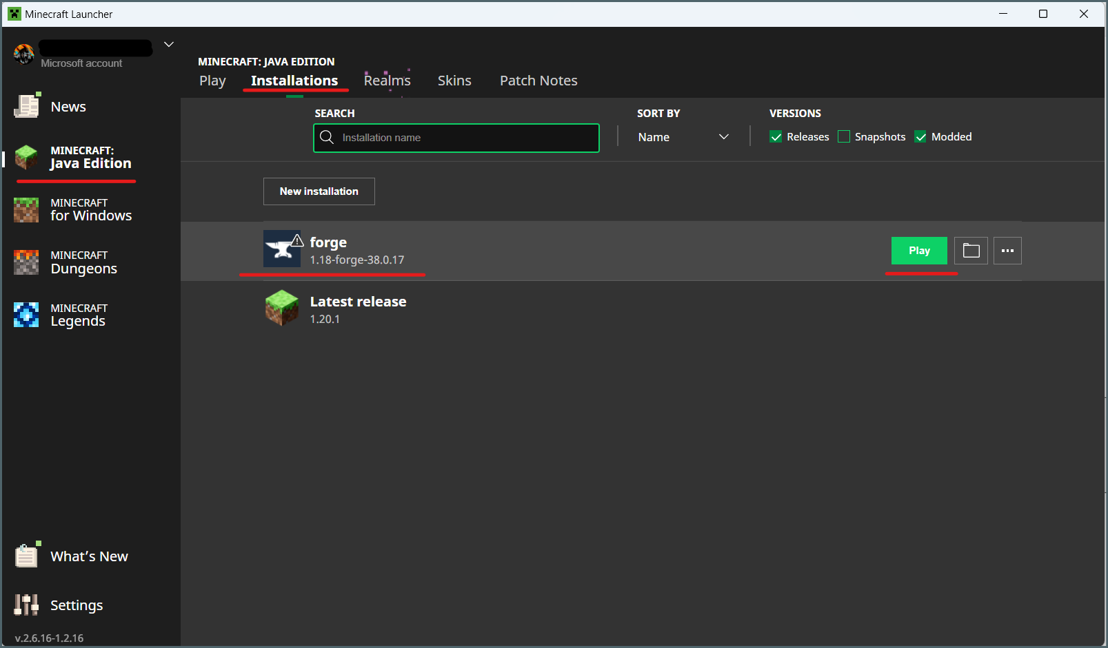Image resolution: width=1108 pixels, height=648 pixels.
Task: Maximize the Minecraft Launcher window
Action: click(x=1043, y=14)
